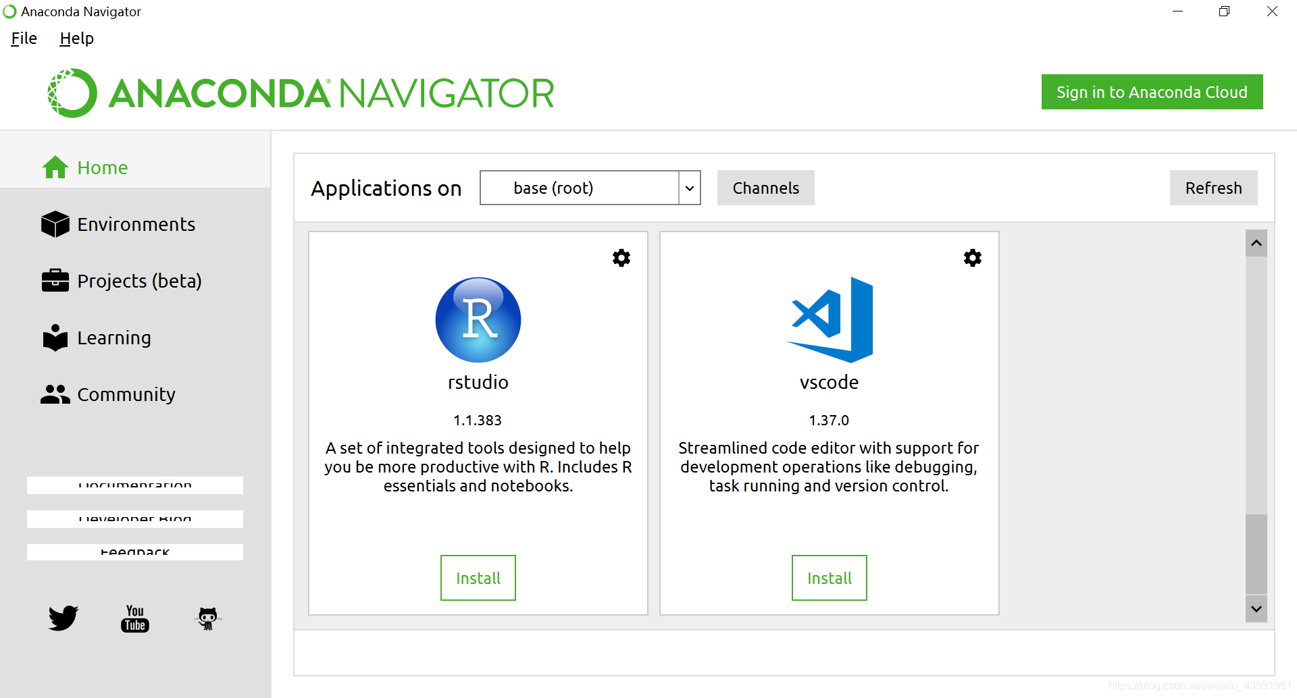Minimize the Anaconda Navigator window

click(x=1178, y=11)
